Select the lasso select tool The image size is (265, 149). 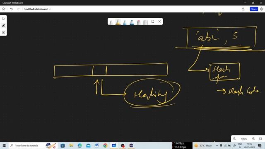(153, 22)
